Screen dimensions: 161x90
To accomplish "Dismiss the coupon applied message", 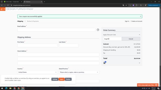I will pos(141,16).
